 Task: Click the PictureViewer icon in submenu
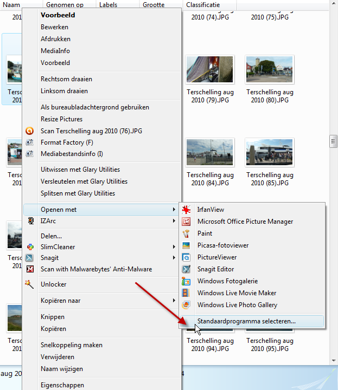point(186,257)
